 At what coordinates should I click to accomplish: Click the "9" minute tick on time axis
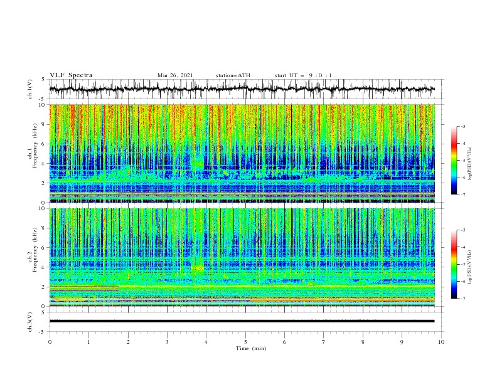(402, 342)
